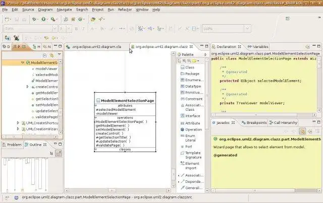Click Package Explorer vertical scrollbar

point(61,97)
